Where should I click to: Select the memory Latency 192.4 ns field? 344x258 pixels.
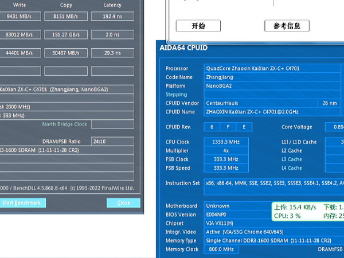(x=112, y=16)
